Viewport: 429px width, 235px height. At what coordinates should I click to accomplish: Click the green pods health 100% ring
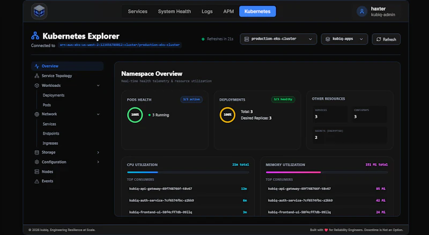135,115
